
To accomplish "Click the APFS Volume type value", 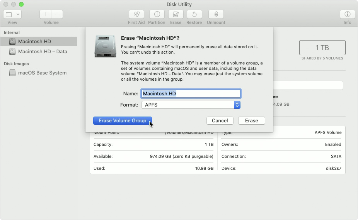I will pos(328,132).
